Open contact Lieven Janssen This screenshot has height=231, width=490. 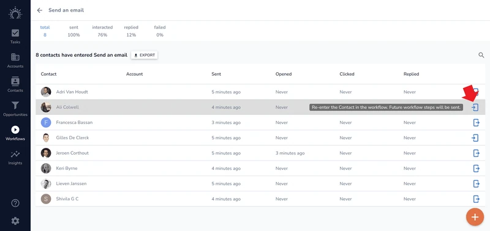[71, 183]
